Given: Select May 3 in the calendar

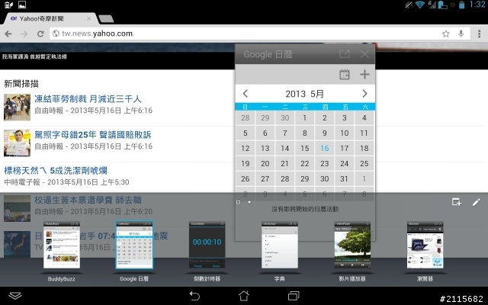Looking at the screenshot, I should pos(344,118).
